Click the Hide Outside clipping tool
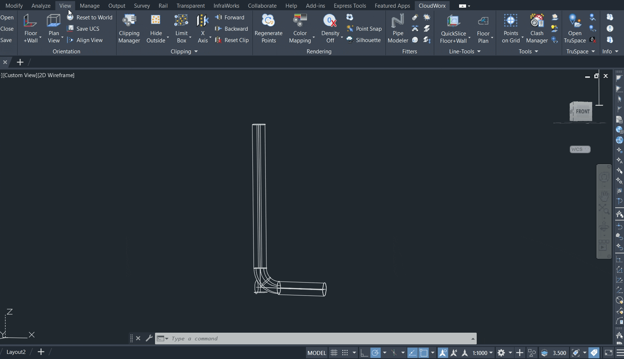The image size is (624, 359). click(156, 29)
